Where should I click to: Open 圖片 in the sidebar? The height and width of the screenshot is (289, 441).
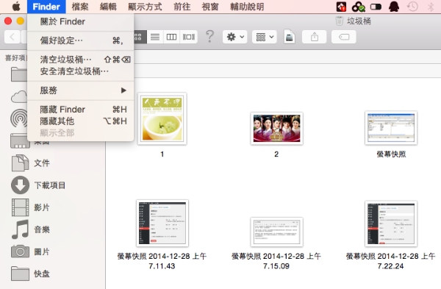coord(42,251)
